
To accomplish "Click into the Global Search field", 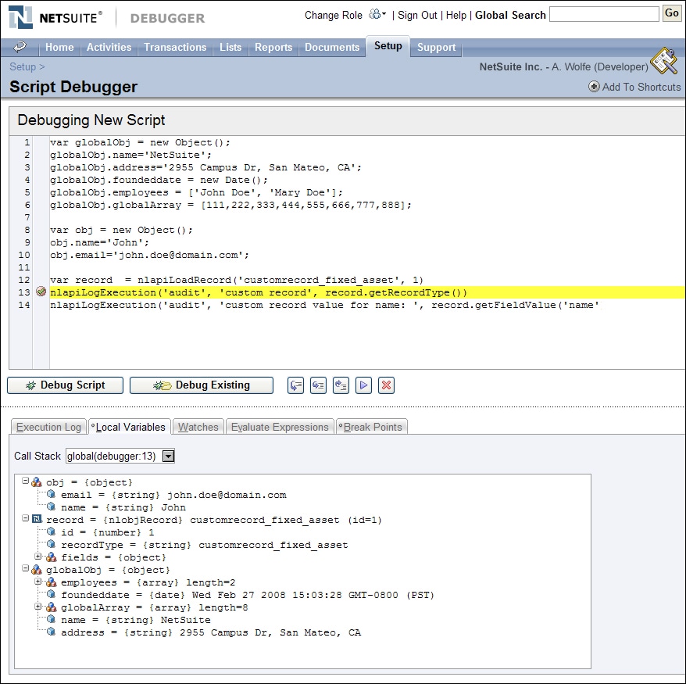I will click(x=604, y=14).
